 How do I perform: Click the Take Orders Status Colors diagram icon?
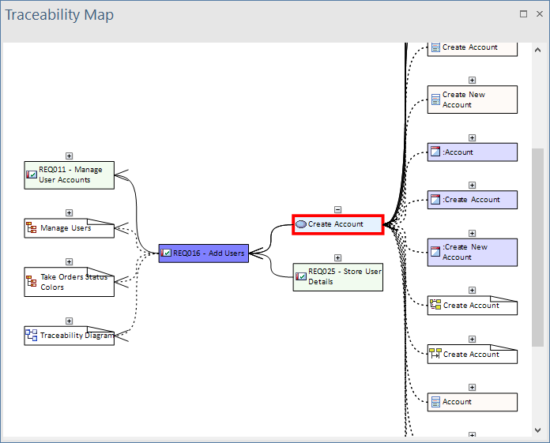(32, 281)
